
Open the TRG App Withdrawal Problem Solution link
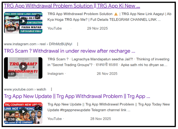point(72,6)
